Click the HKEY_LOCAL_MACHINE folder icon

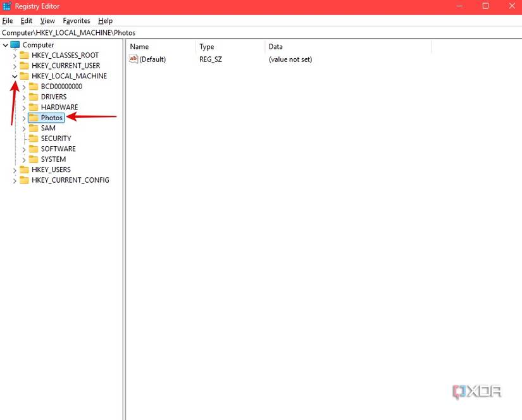24,76
